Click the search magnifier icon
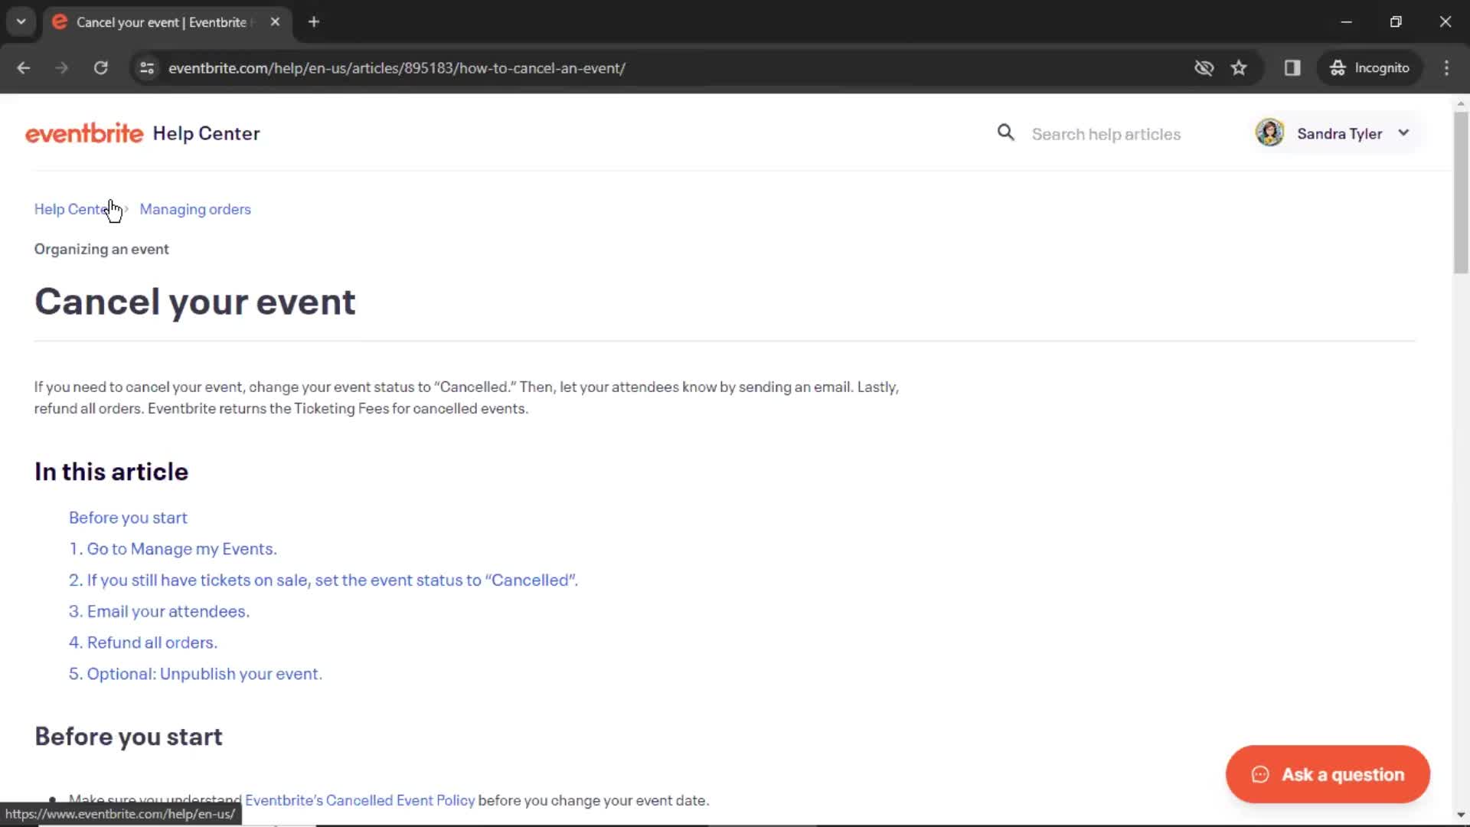 pyautogui.click(x=1005, y=133)
